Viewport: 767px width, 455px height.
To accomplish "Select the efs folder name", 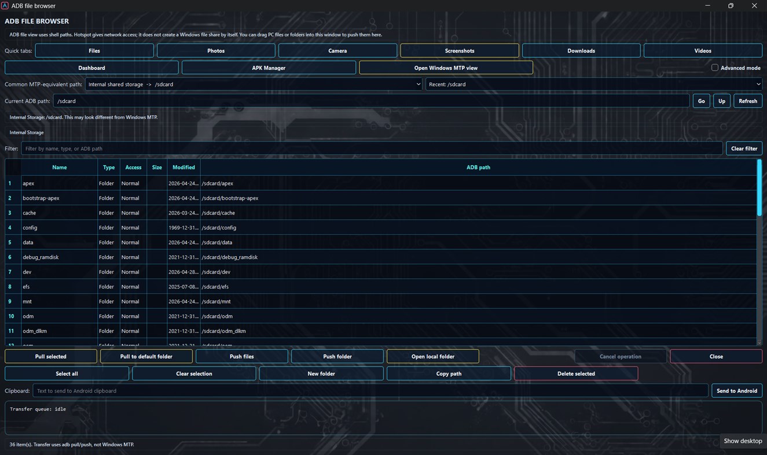I will 26,287.
